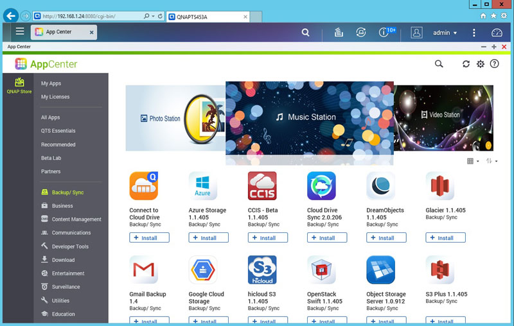Install Glacier 1.1.405
Image resolution: width=514 pixels, height=326 pixels.
(x=445, y=237)
